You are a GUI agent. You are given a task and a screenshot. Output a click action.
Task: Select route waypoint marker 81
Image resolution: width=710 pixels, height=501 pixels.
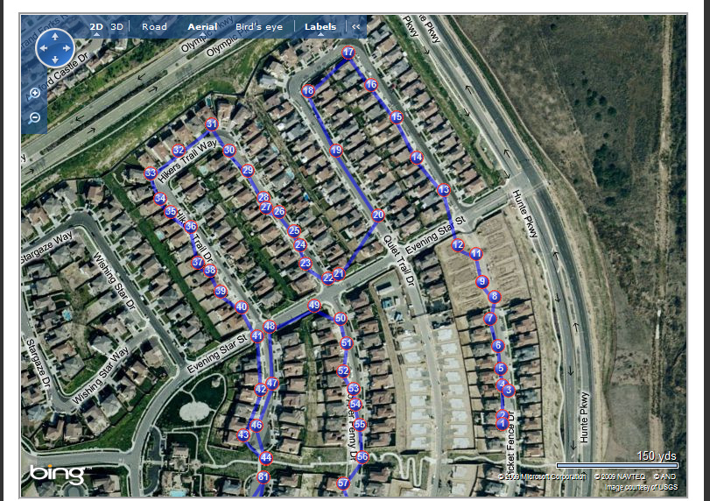264,477
